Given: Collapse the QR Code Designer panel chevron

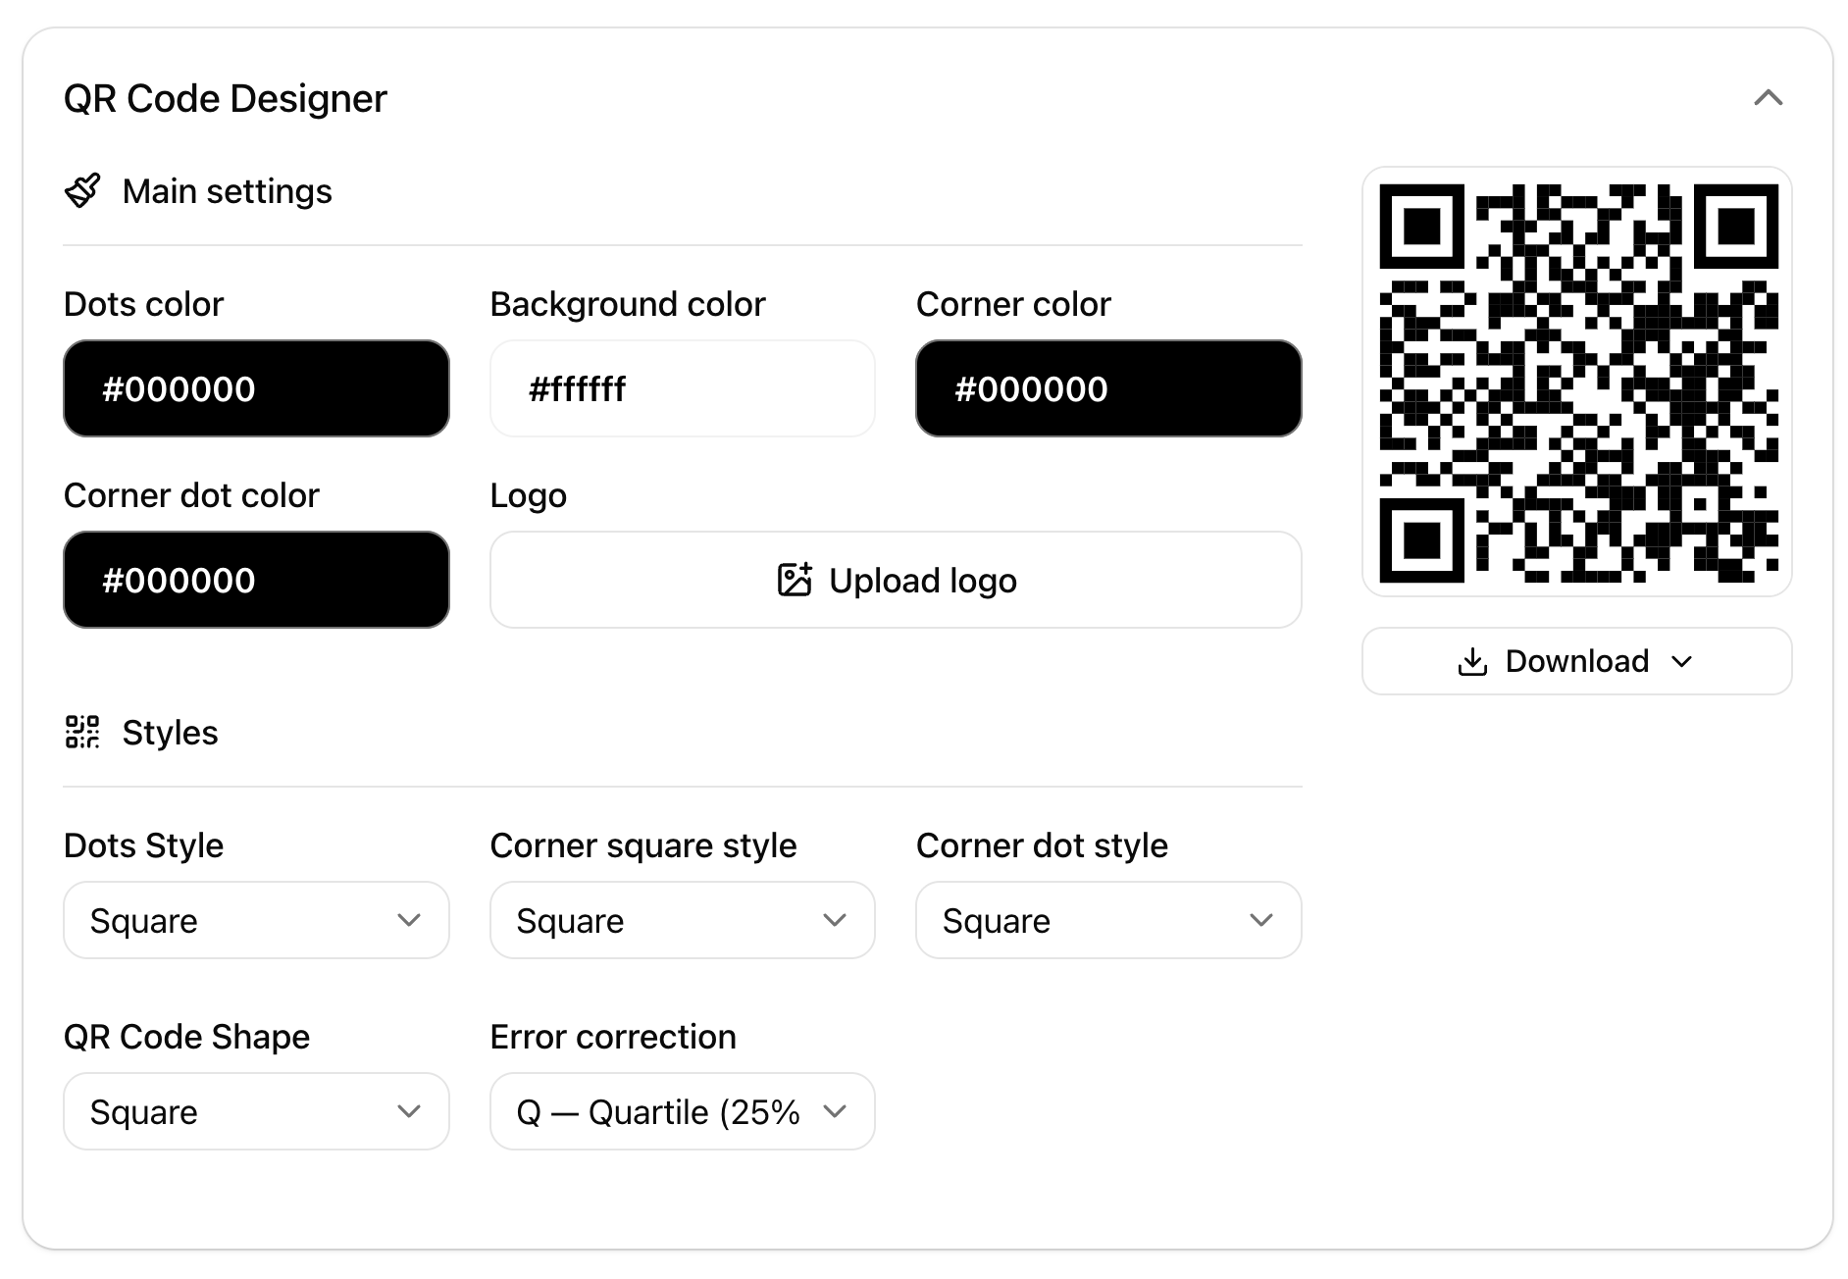Looking at the screenshot, I should (x=1768, y=98).
